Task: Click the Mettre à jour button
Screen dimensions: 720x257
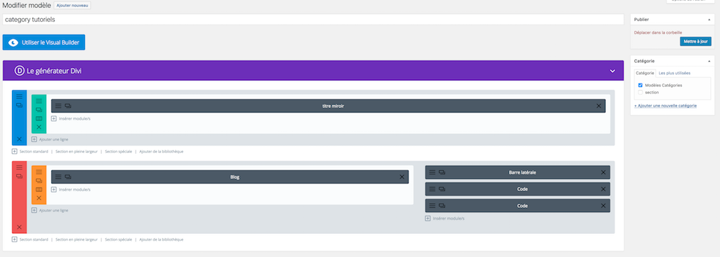Action: (695, 41)
